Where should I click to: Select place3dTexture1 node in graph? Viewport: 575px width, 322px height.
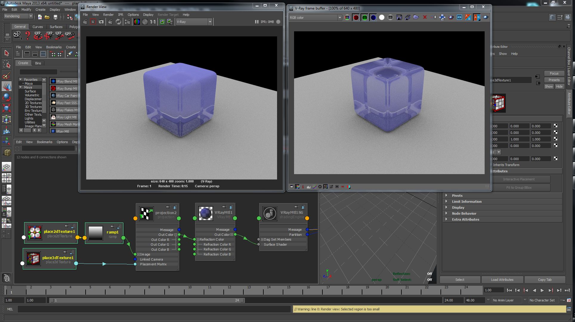[50, 259]
